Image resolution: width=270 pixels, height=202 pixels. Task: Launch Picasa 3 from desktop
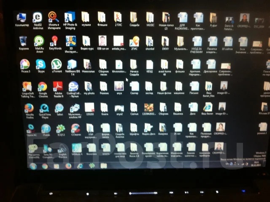25,66
